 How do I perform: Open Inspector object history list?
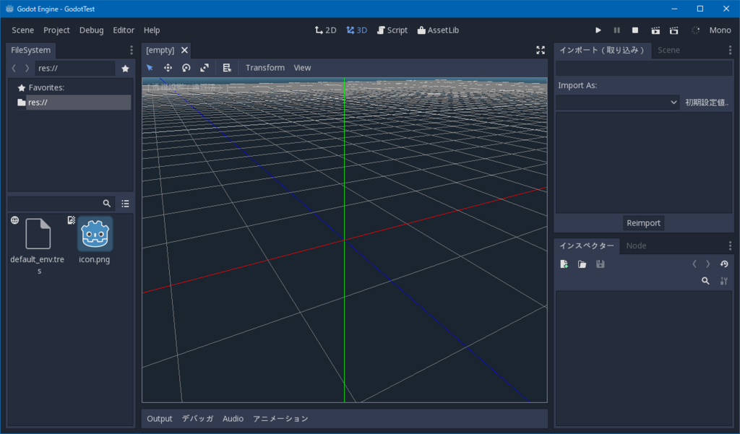pyautogui.click(x=724, y=264)
